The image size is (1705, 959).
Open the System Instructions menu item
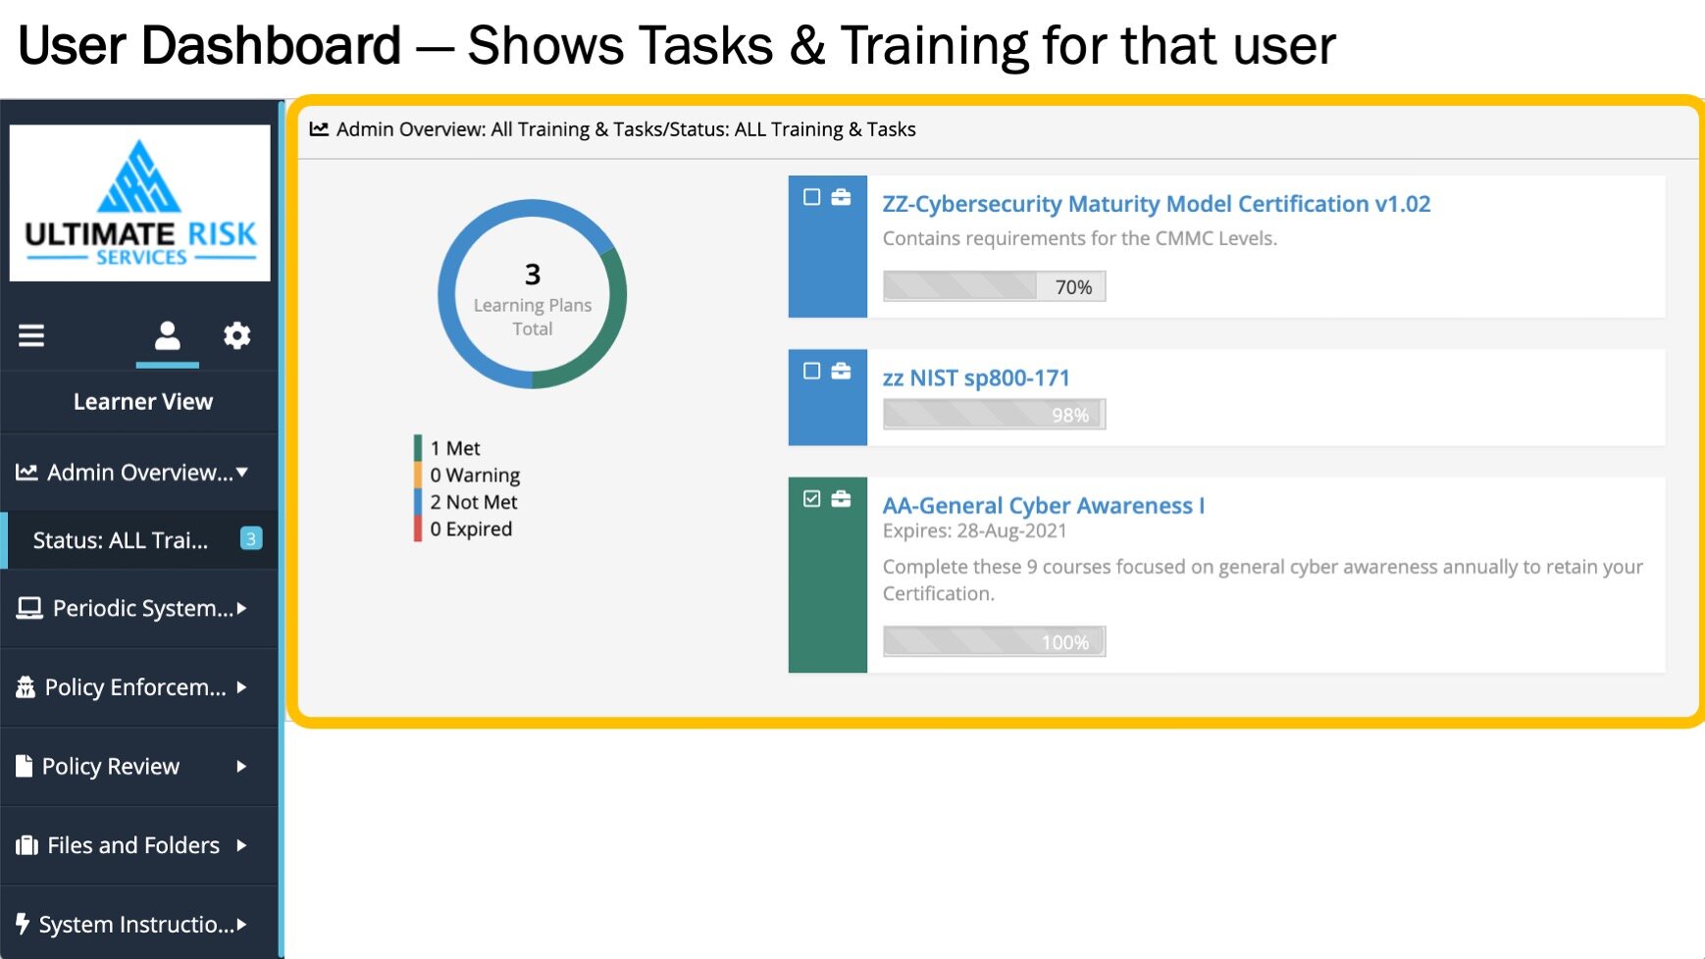click(x=139, y=924)
